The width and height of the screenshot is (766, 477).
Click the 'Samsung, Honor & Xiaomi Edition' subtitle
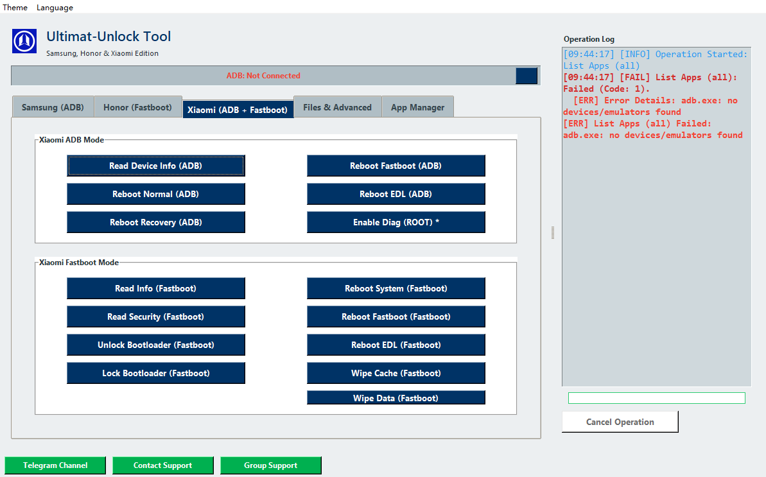coord(102,53)
